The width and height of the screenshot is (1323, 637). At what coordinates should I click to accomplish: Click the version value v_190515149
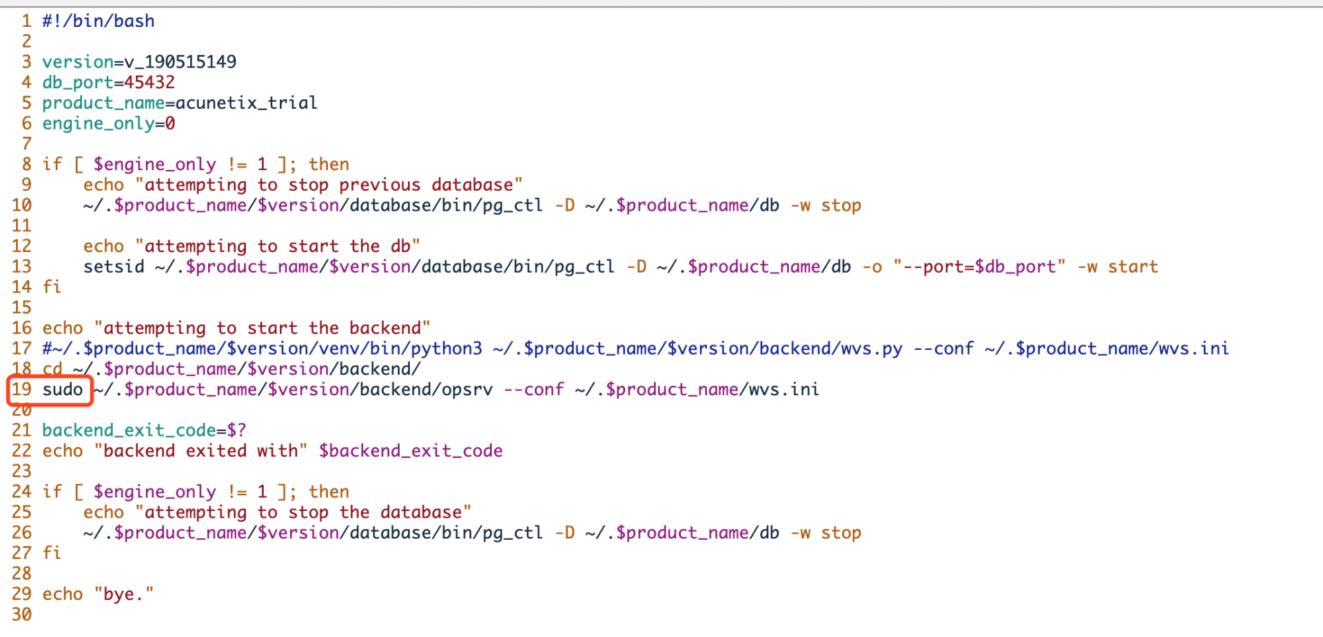click(180, 62)
